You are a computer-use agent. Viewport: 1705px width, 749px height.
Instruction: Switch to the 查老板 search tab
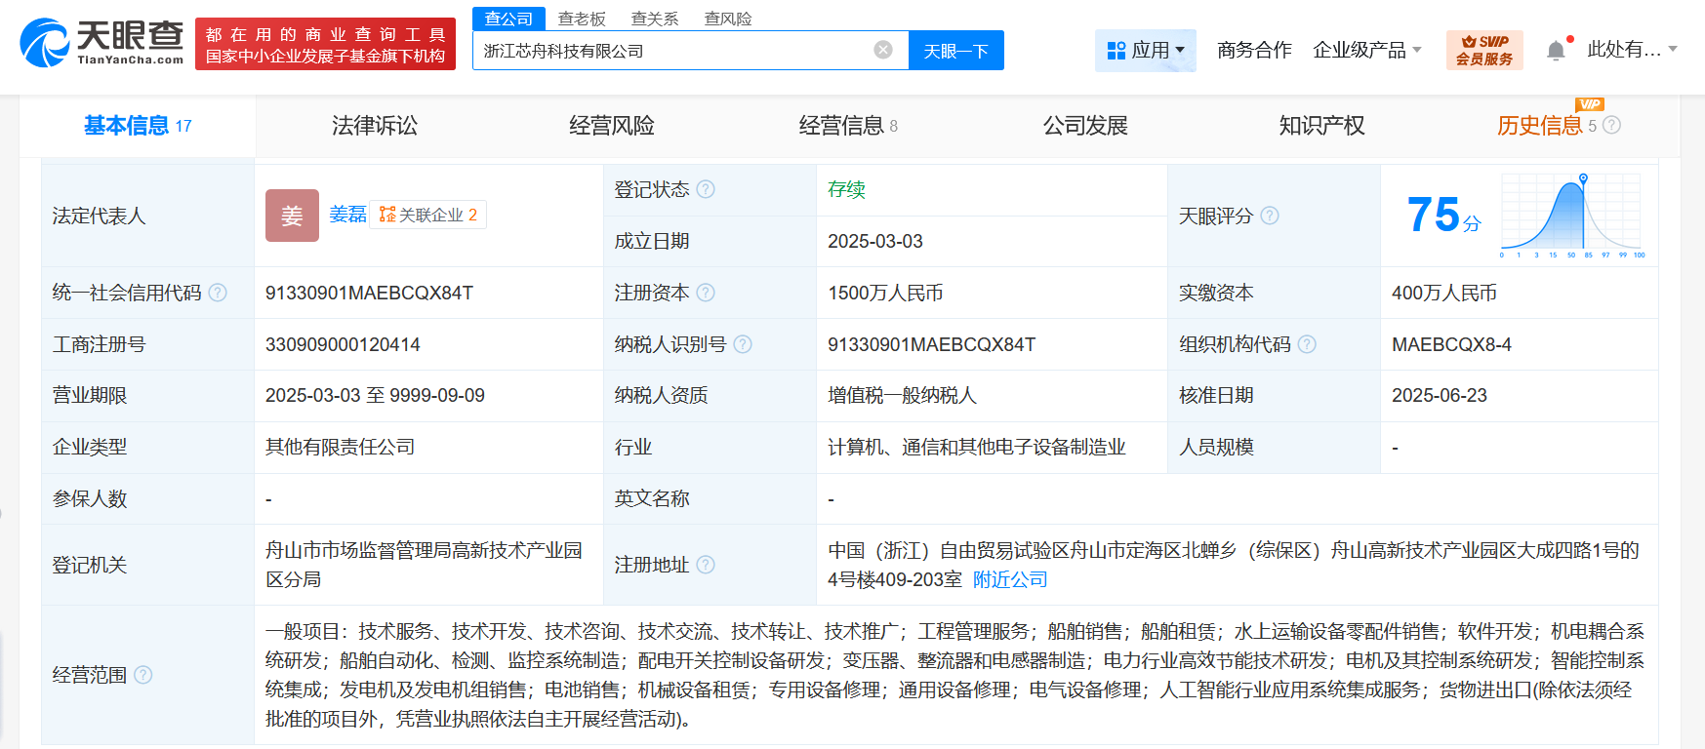(x=582, y=19)
